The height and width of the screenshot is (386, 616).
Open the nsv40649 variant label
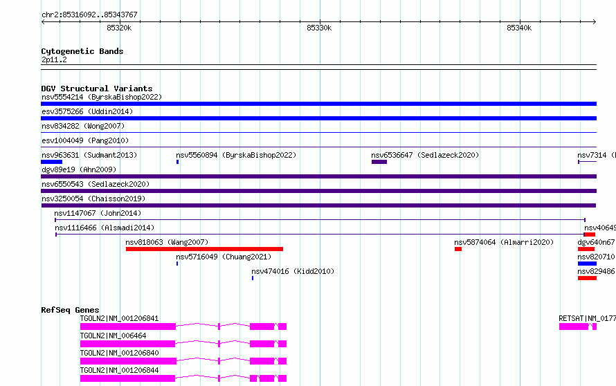[600, 228]
